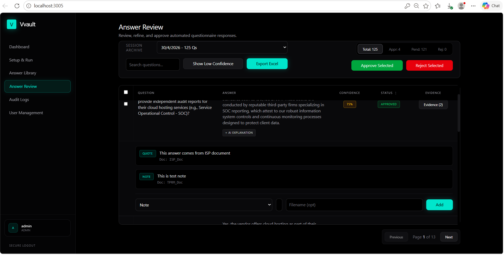Screen dimensions: 504x255
Task: Click Show Low Confidence button
Action: click(213, 64)
